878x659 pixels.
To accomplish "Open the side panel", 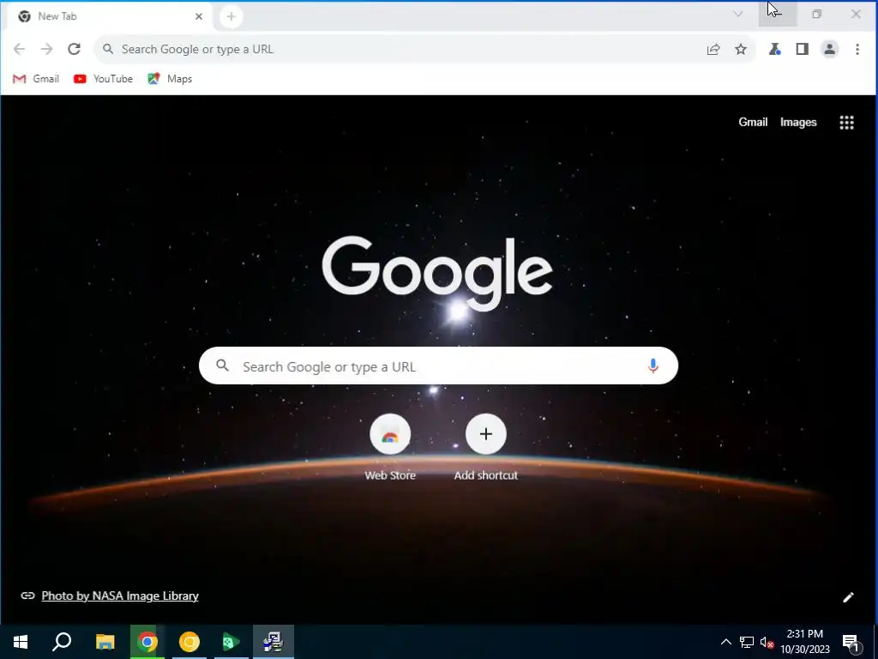I will click(x=802, y=49).
